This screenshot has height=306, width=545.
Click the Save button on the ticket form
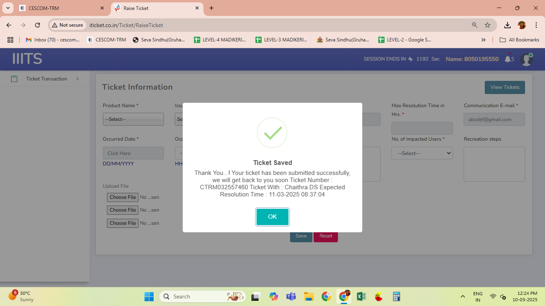301,236
